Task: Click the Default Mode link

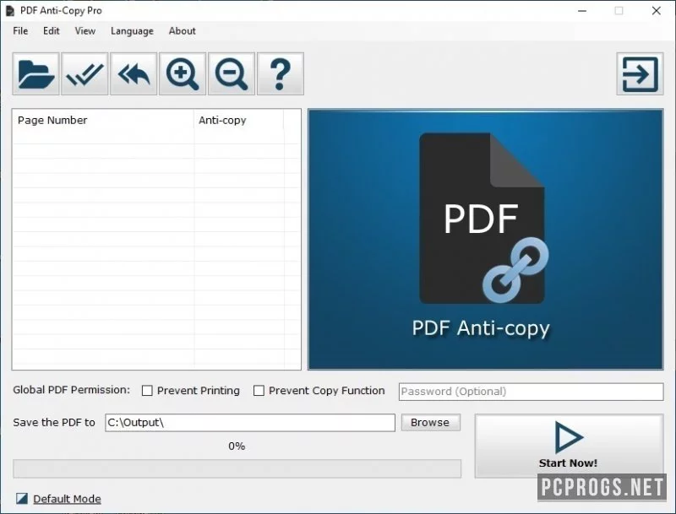Action: (x=68, y=499)
